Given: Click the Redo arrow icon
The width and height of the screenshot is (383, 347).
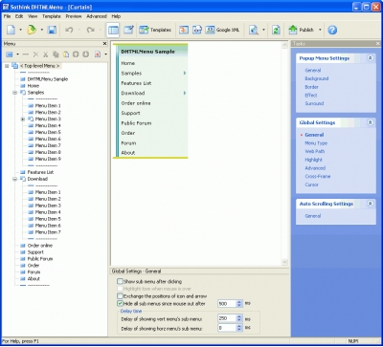Looking at the screenshot, I should click(x=91, y=30).
